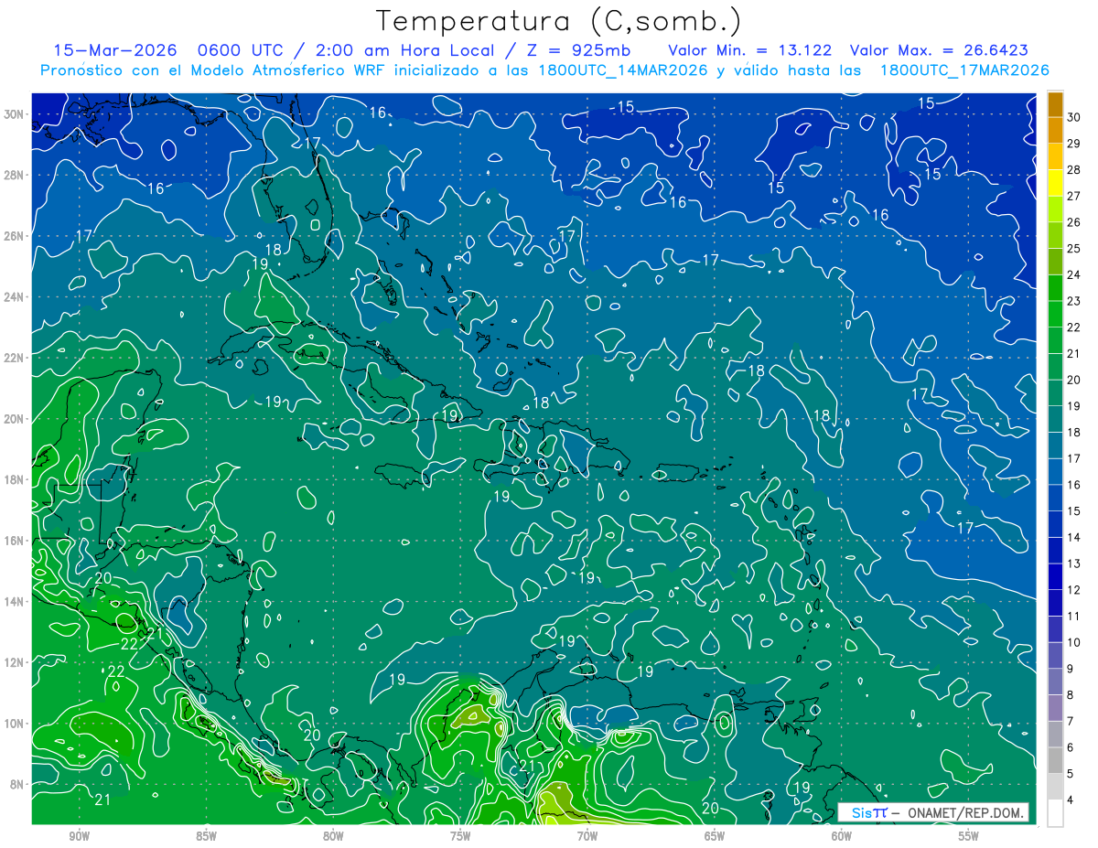Click the brown top swatch above 30

tap(1055, 103)
